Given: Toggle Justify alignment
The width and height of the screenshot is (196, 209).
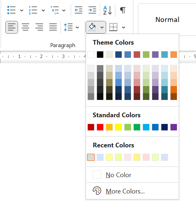Looking at the screenshot, I should [x=53, y=27].
